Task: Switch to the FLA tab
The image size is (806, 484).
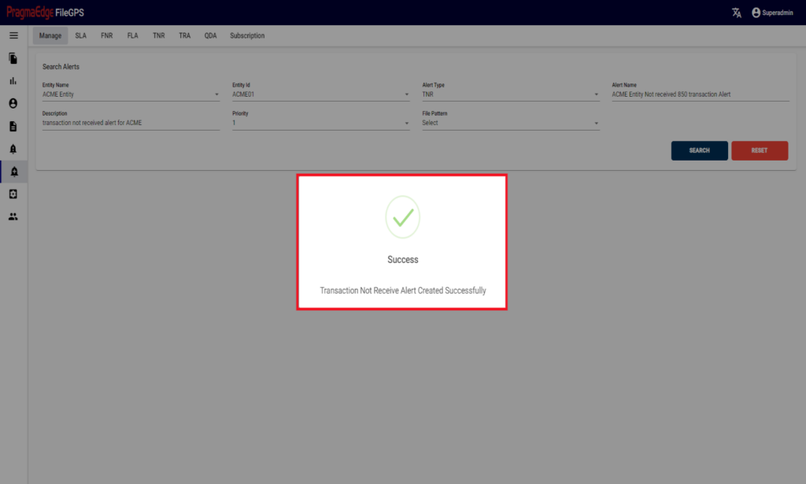Action: tap(132, 35)
